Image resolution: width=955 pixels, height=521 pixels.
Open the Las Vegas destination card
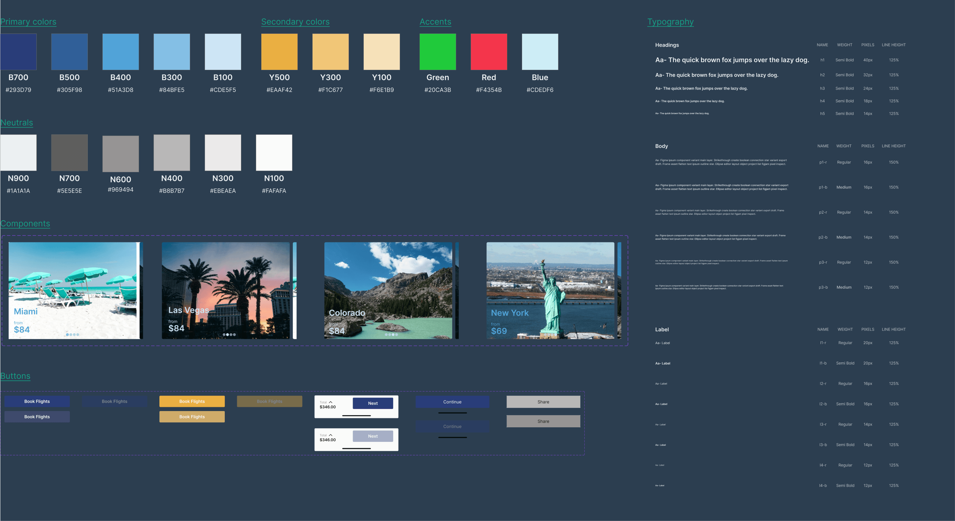pyautogui.click(x=225, y=290)
